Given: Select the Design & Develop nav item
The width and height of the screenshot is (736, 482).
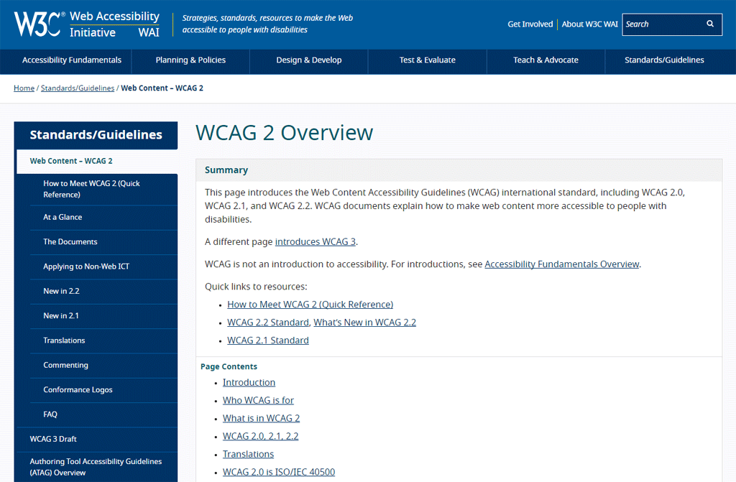Looking at the screenshot, I should tap(309, 60).
